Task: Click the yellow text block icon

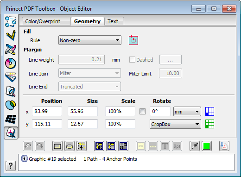Action: click(x=141, y=146)
